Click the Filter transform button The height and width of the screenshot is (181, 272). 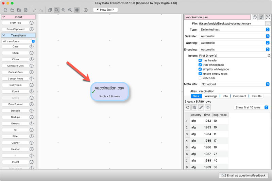(16, 136)
